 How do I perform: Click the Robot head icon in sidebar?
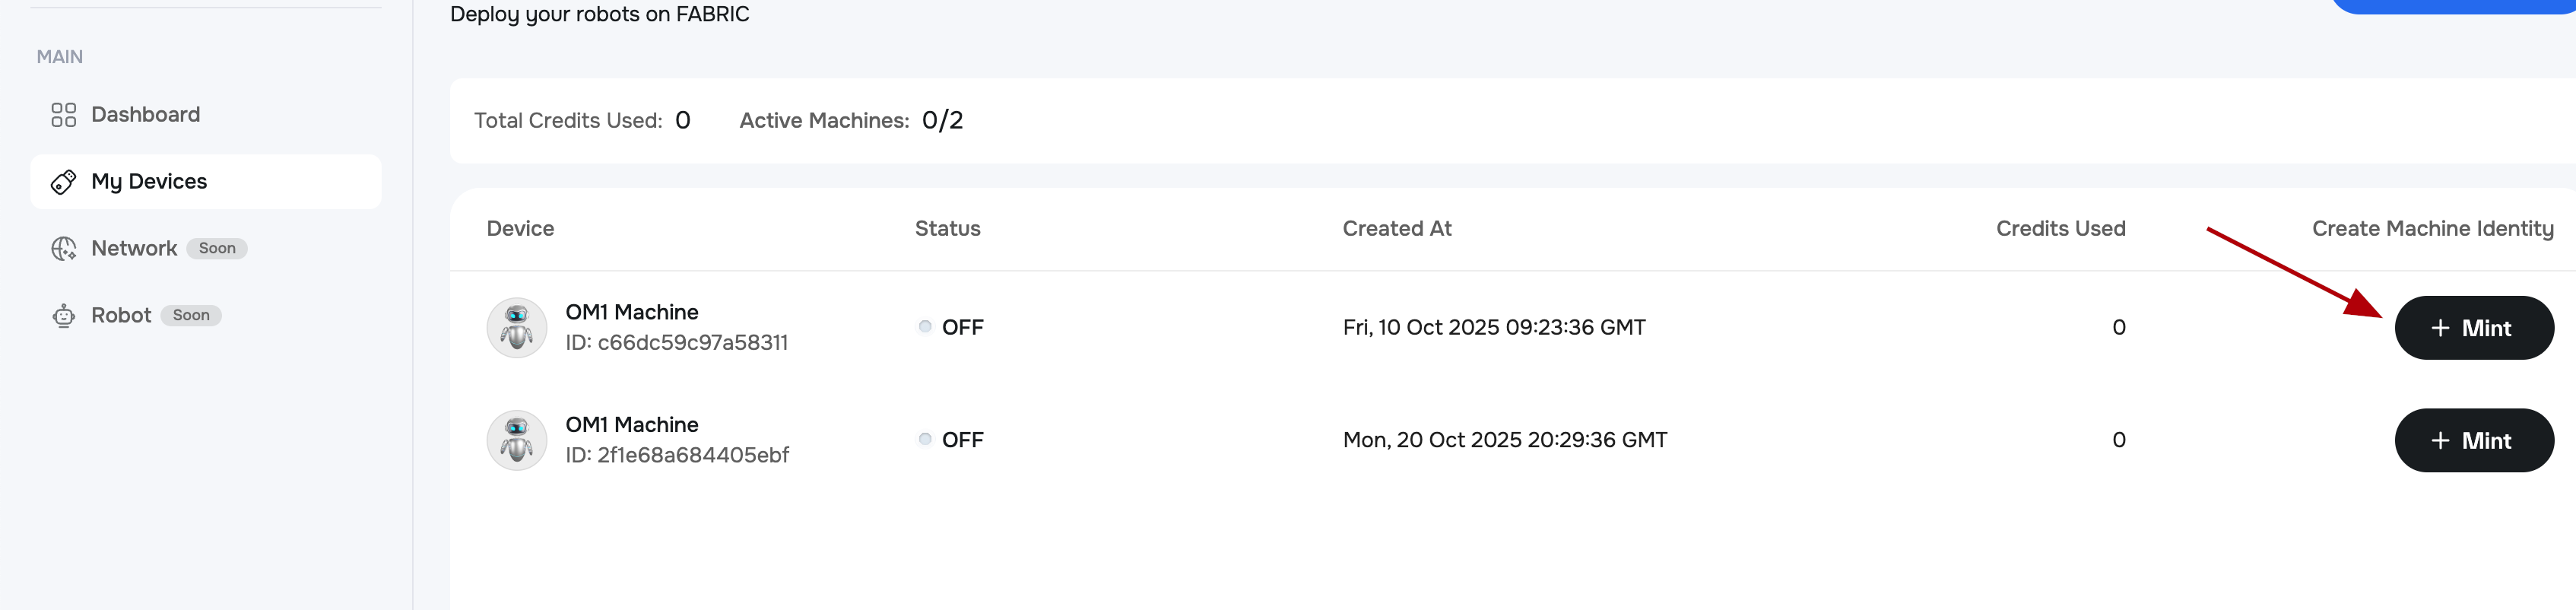click(x=63, y=314)
